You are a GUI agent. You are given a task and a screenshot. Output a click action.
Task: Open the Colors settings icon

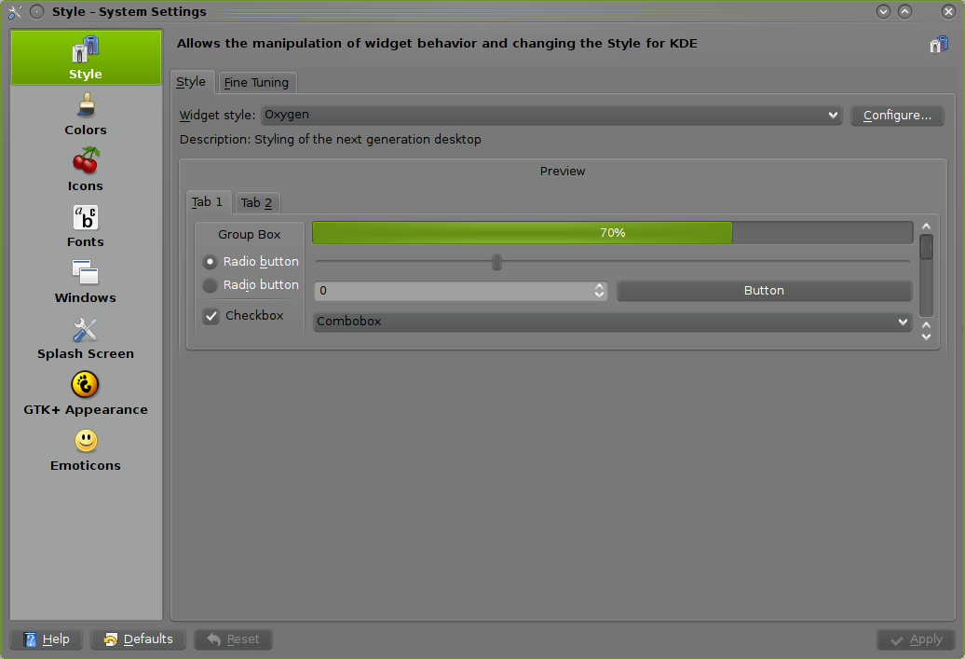click(x=86, y=104)
